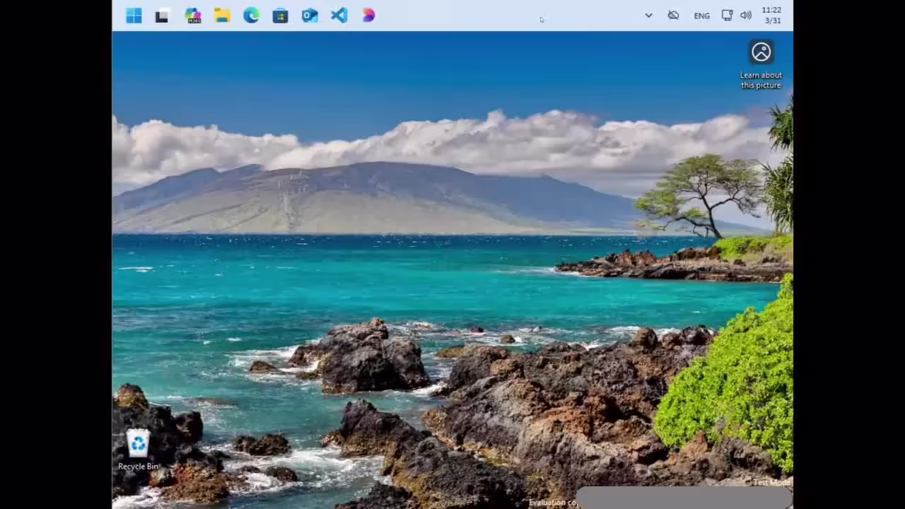Open the Microsoft Store app
The width and height of the screenshot is (905, 509).
pyautogui.click(x=281, y=16)
